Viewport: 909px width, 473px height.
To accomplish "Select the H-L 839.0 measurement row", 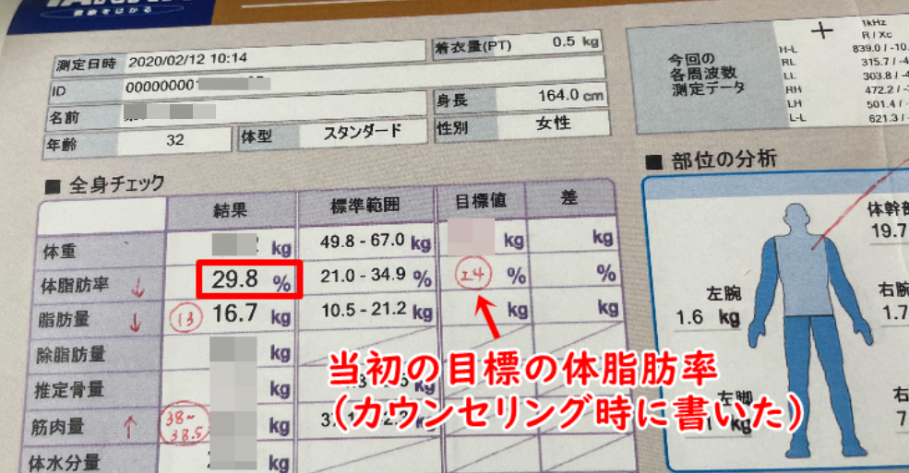I will (843, 49).
